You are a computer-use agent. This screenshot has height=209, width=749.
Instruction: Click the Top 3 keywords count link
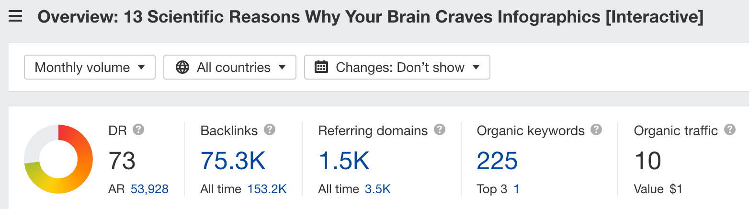coord(516,189)
